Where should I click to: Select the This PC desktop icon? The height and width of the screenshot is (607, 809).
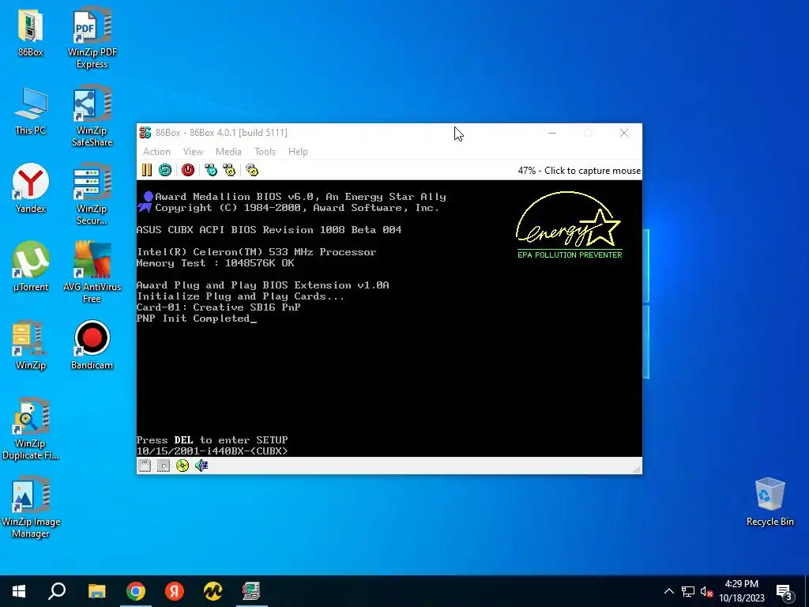31,111
